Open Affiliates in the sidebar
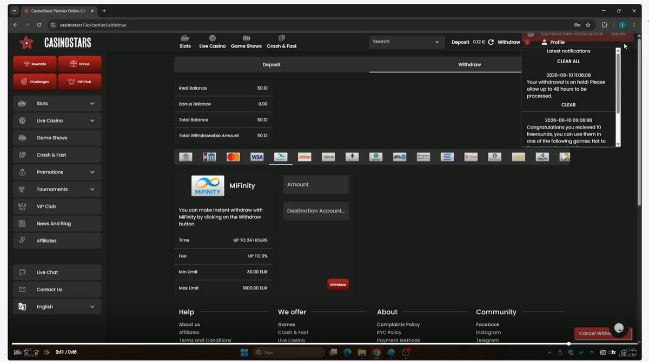This screenshot has width=649, height=362. tap(57, 240)
